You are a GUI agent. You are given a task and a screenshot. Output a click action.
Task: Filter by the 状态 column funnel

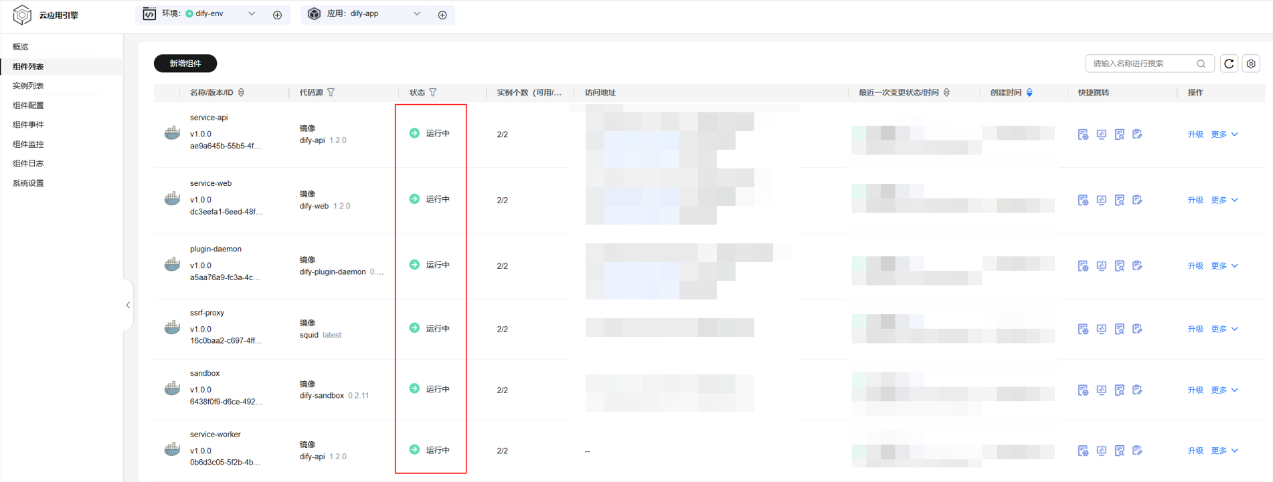[433, 93]
